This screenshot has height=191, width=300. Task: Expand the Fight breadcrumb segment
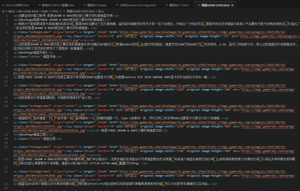[45, 12]
